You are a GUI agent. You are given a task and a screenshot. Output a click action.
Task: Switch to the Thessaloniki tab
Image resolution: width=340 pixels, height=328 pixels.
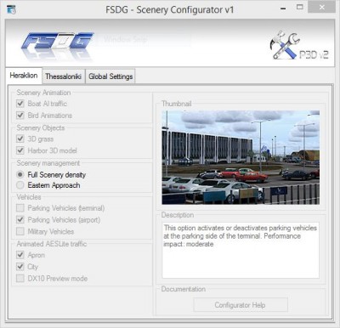tap(64, 76)
